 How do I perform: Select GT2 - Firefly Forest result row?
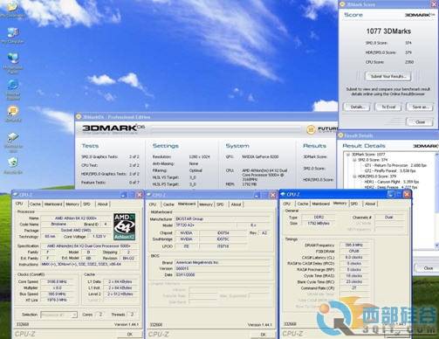(x=390, y=171)
